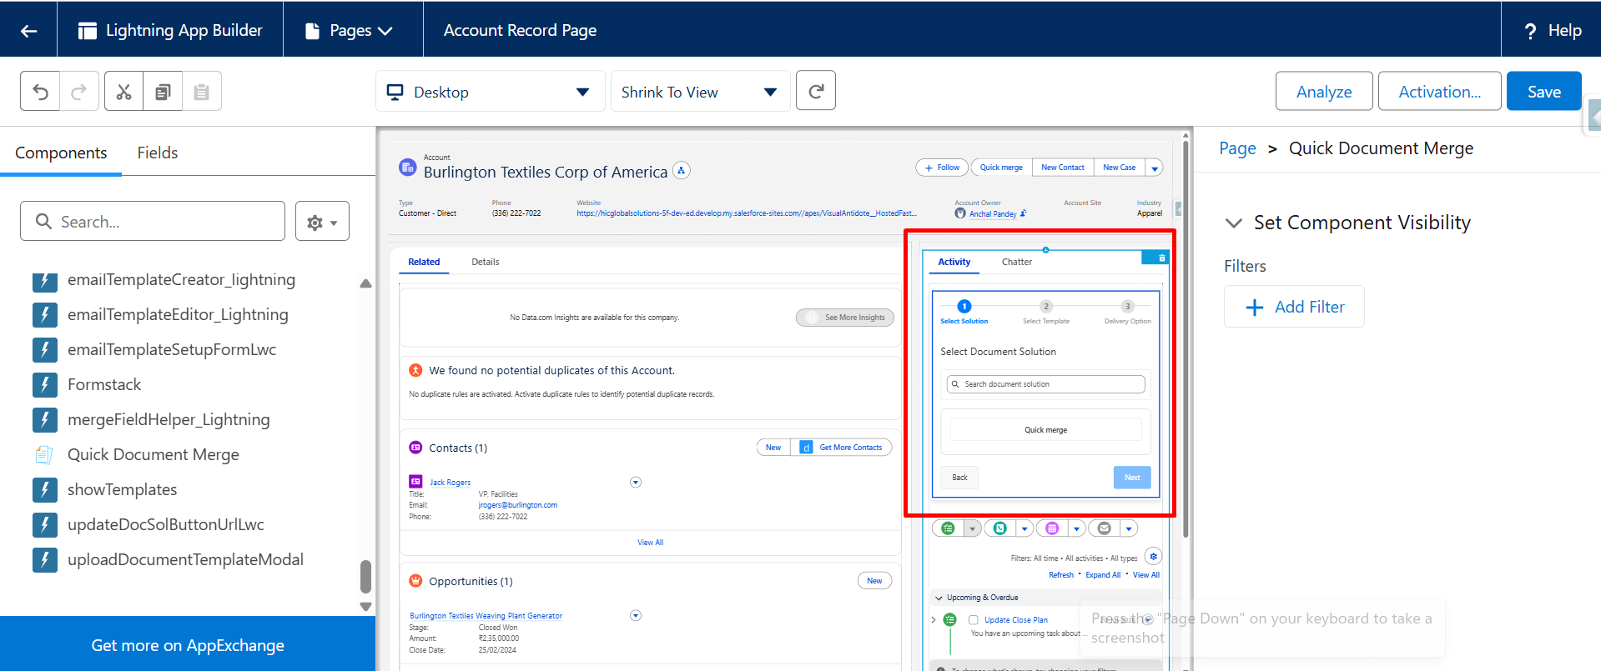The image size is (1601, 671).
Task: Switch to the Fields tab
Action: point(158,153)
